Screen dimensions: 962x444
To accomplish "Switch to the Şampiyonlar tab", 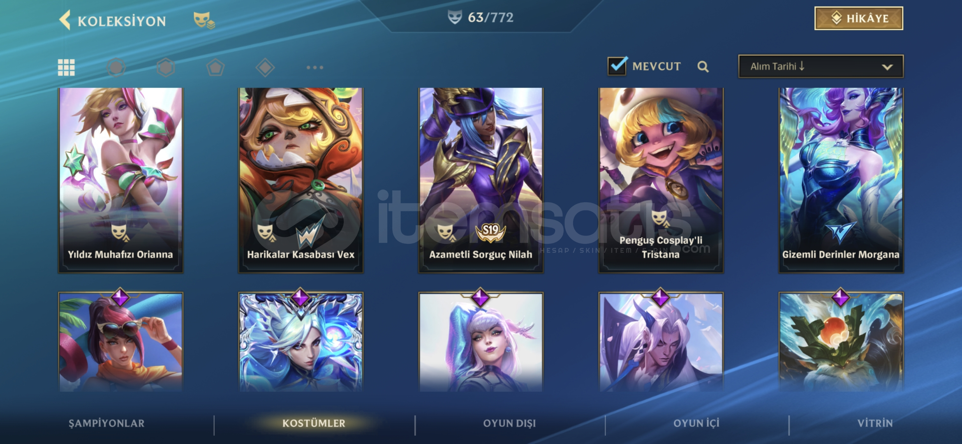I will 106,423.
